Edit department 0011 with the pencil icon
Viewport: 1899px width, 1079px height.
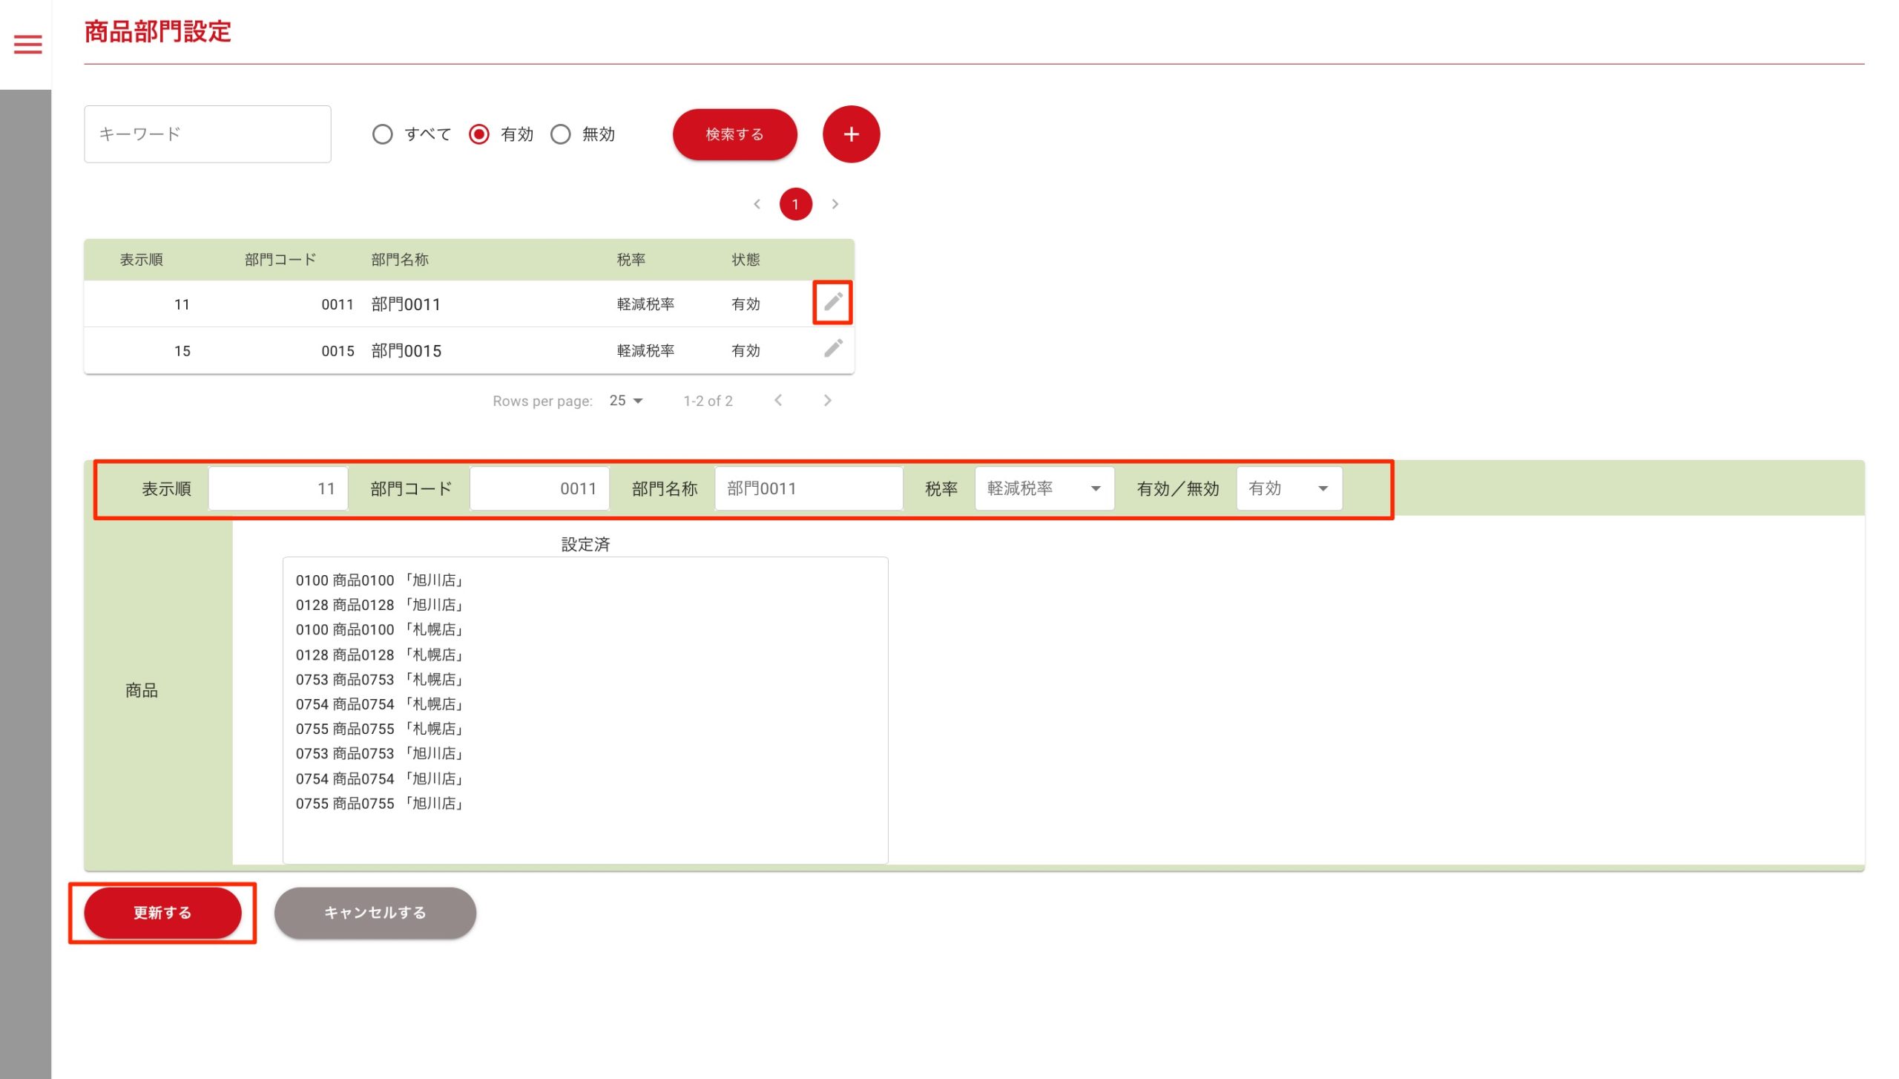coord(832,302)
